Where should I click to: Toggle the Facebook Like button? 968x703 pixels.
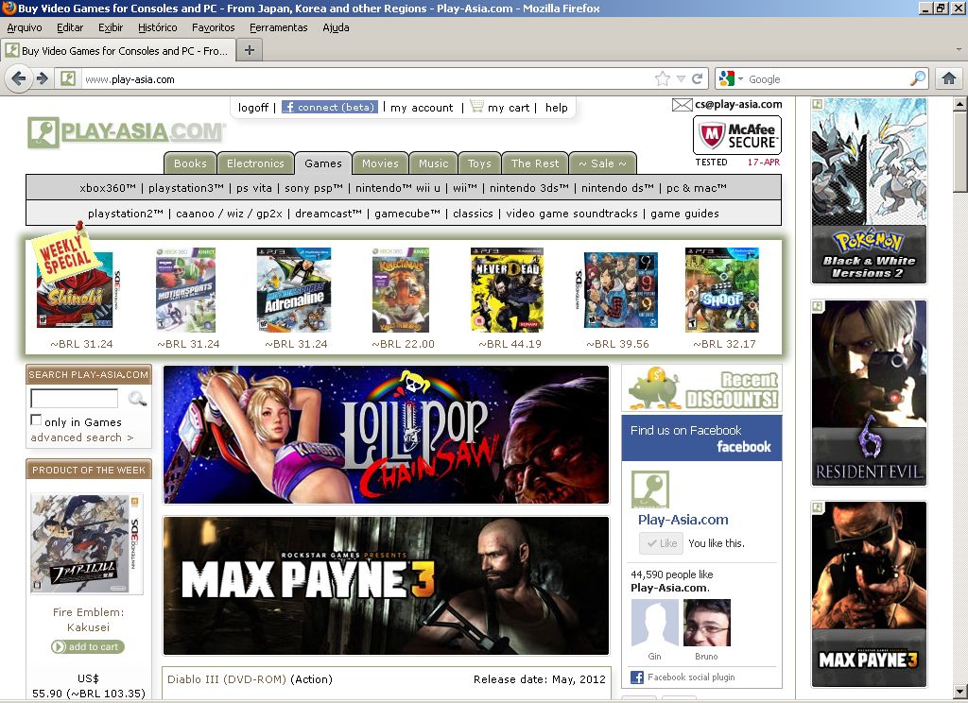tap(660, 543)
